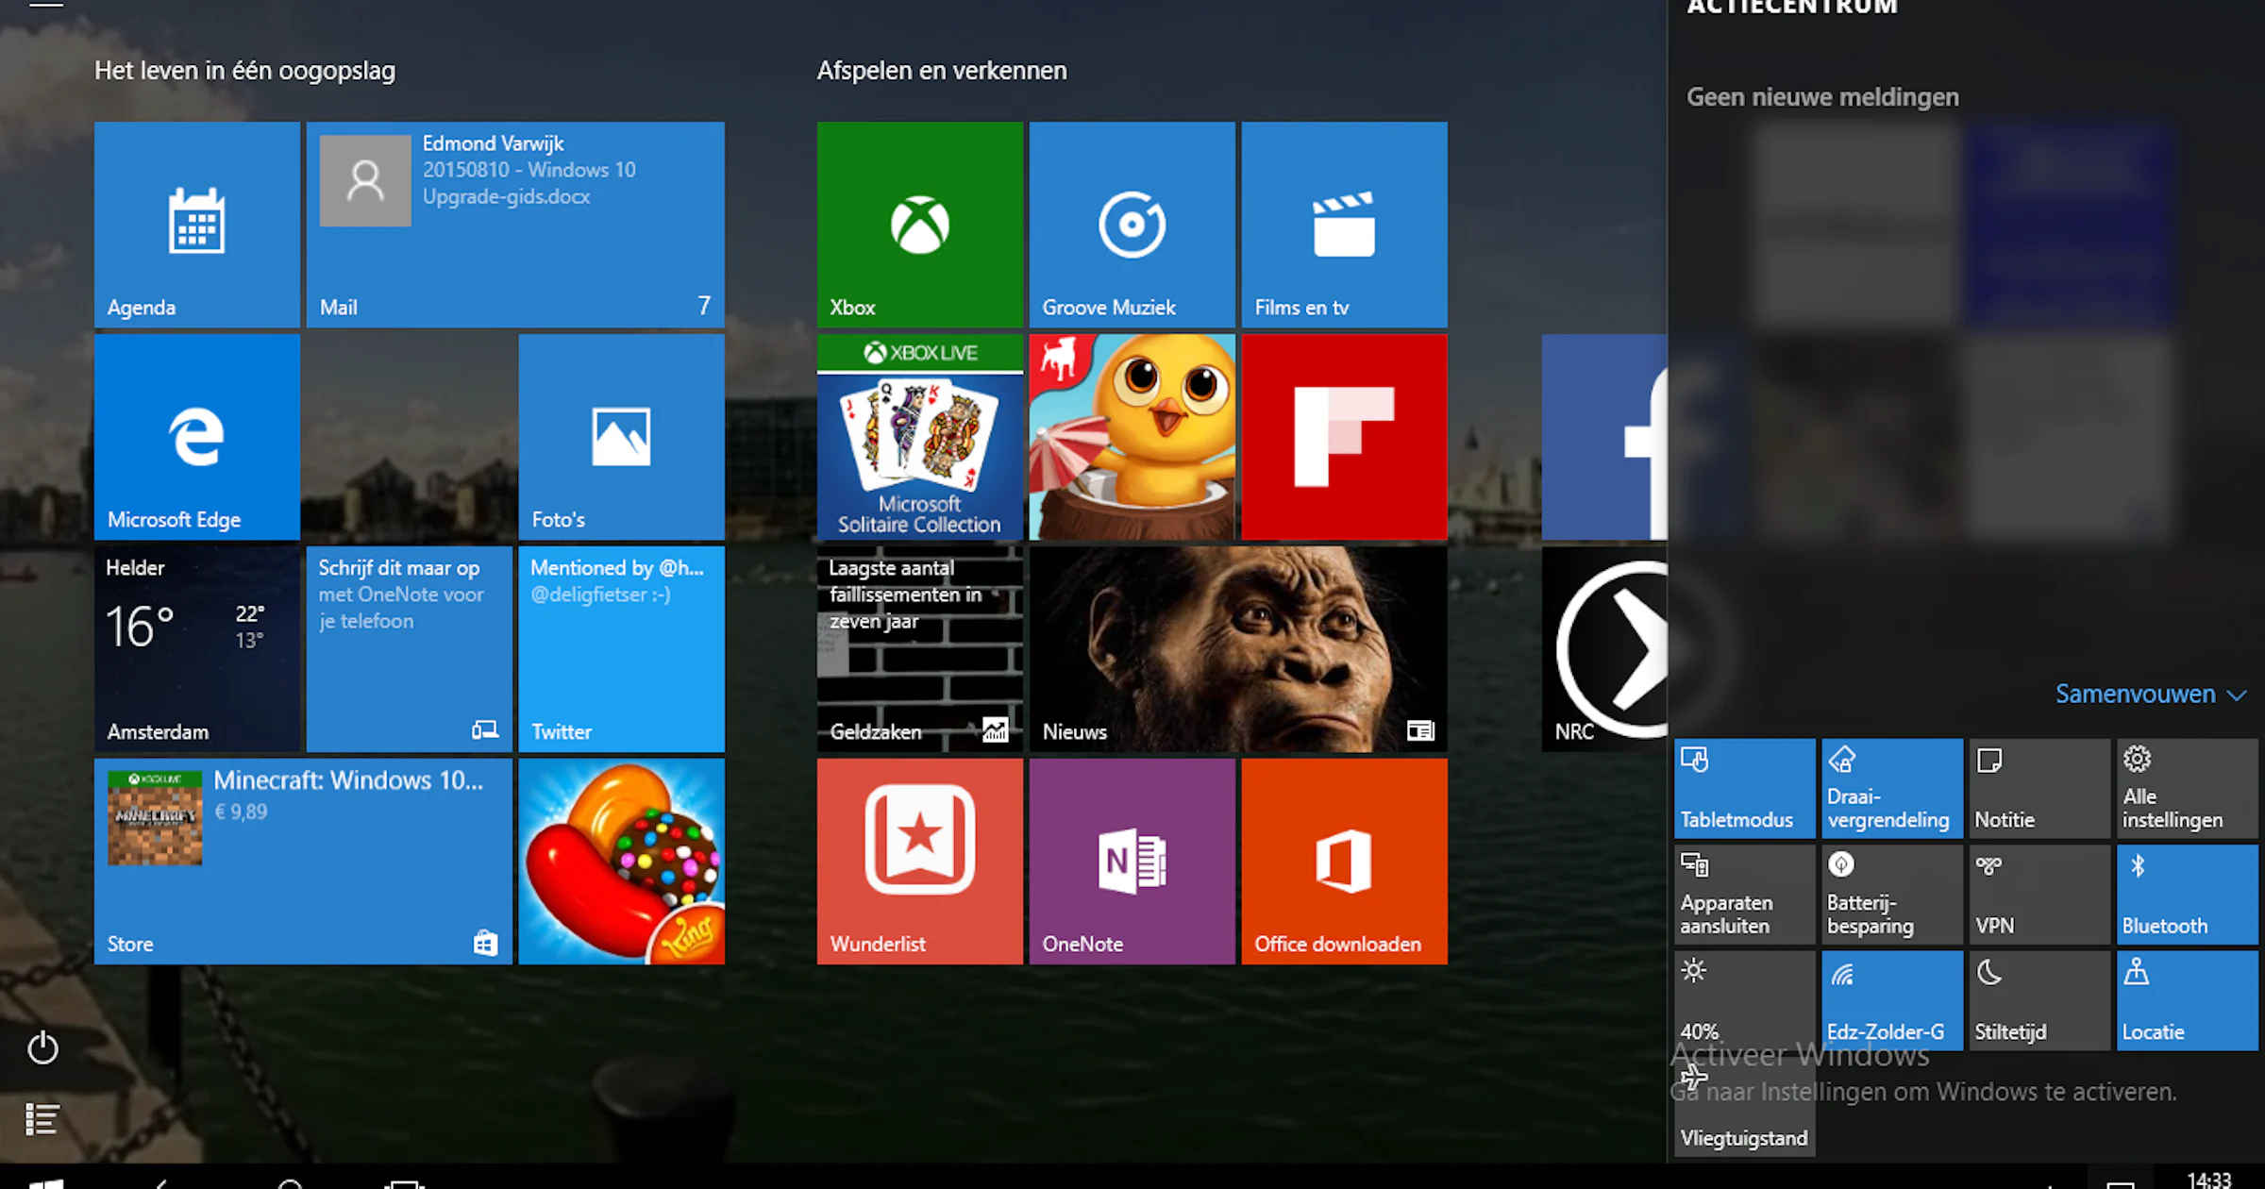The height and width of the screenshot is (1189, 2265).
Task: Toggle Bluetooth off
Action: click(2188, 895)
